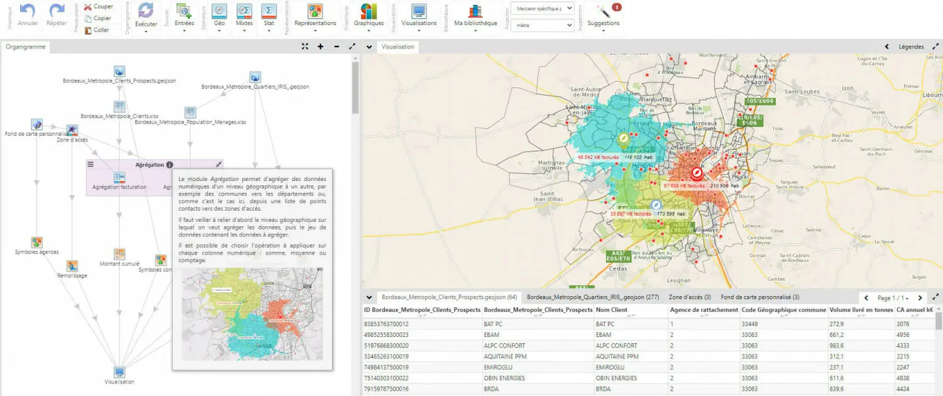Click the Annuler undo arrow
This screenshot has width=943, height=396.
coord(28,11)
